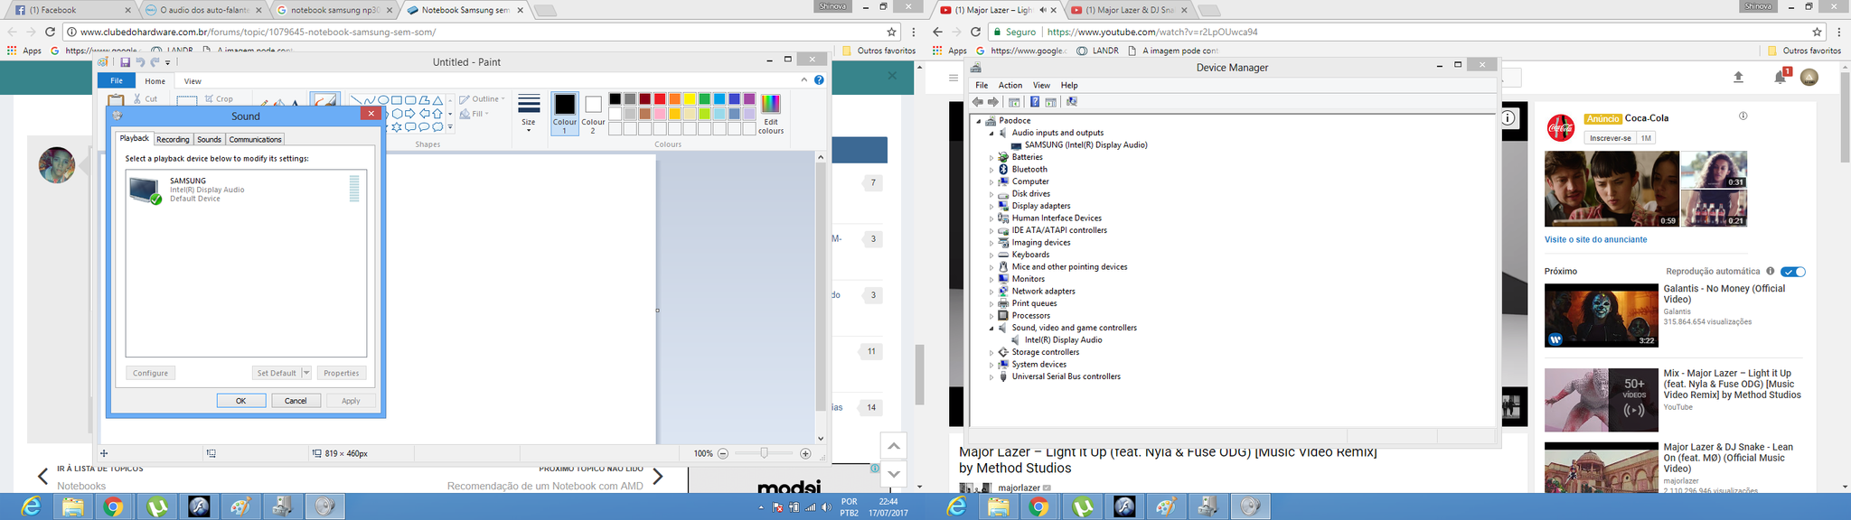Open Paint Help with the blue question mark
Image resolution: width=1851 pixels, height=520 pixels.
point(819,80)
